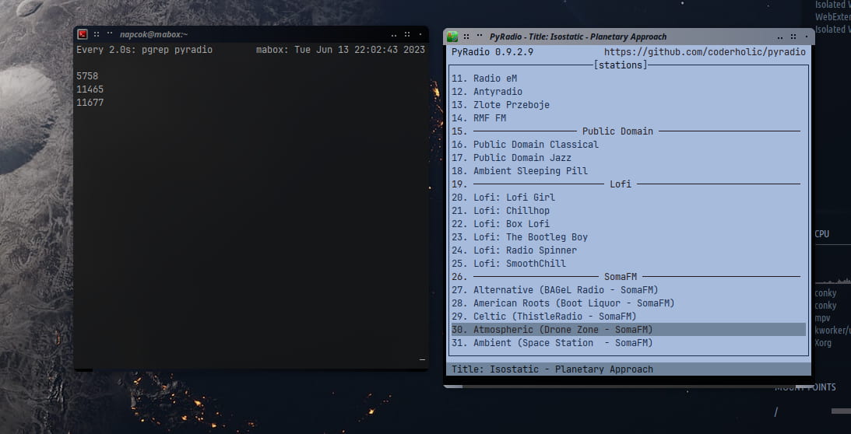Minimize the terminal window with its low two-dot button
This screenshot has height=434, width=851.
click(x=393, y=36)
